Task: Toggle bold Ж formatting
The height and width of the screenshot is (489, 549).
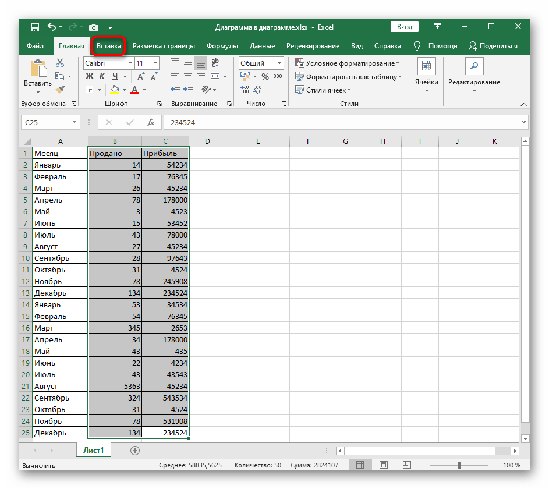Action: [x=90, y=76]
